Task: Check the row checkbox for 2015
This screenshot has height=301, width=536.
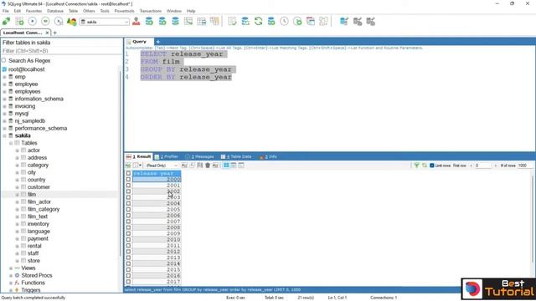Action: [x=128, y=269]
